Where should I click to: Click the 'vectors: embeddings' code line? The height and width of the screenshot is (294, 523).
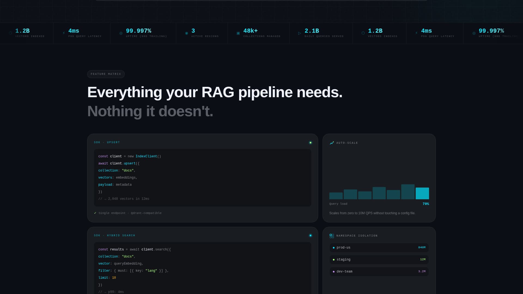point(118,177)
